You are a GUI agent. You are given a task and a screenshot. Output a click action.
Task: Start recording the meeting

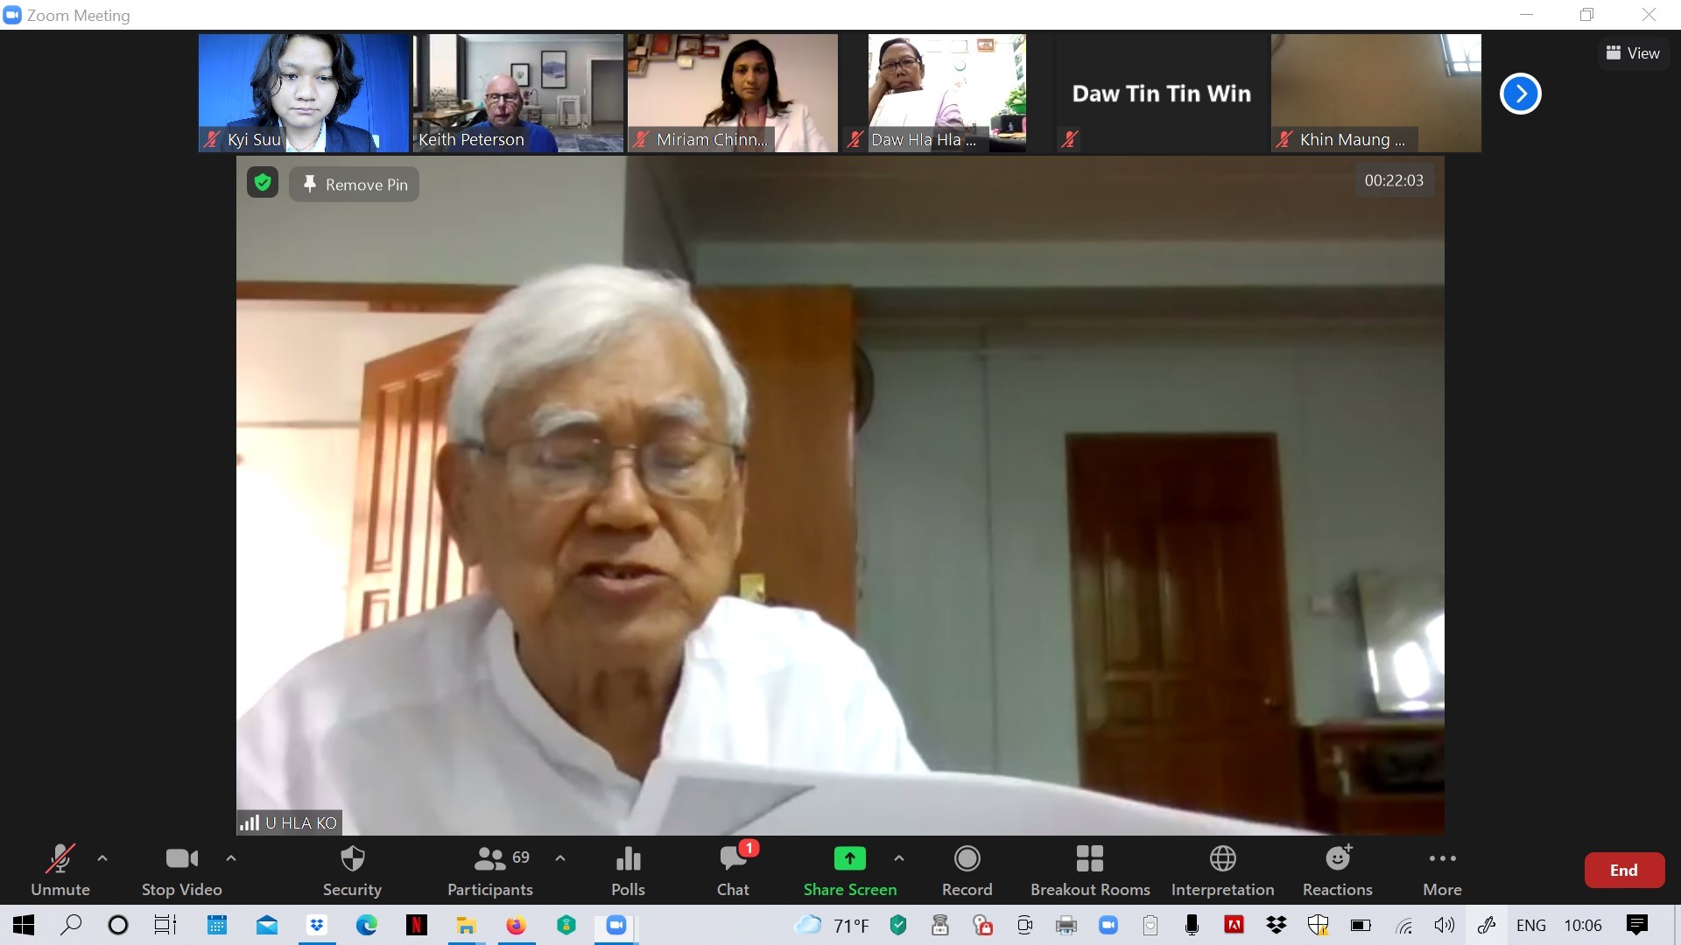(967, 870)
